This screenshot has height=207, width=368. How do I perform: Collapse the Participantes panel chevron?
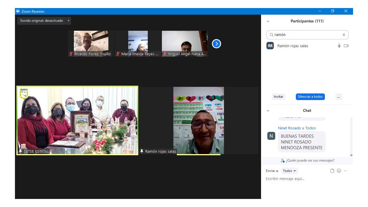pyautogui.click(x=268, y=21)
